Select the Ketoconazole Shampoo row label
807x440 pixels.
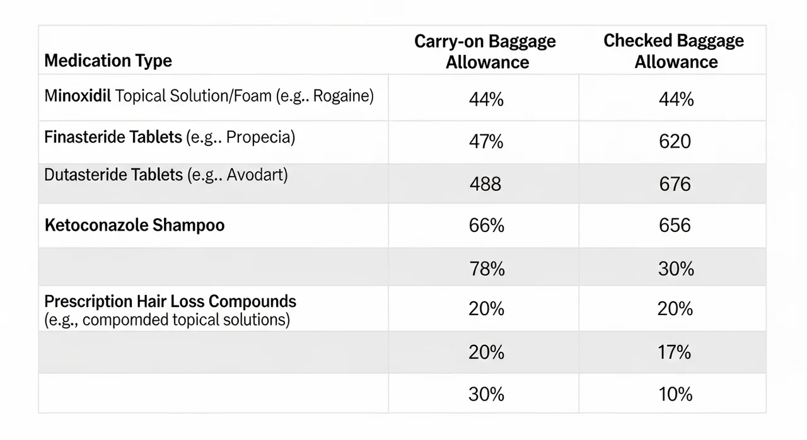point(134,226)
